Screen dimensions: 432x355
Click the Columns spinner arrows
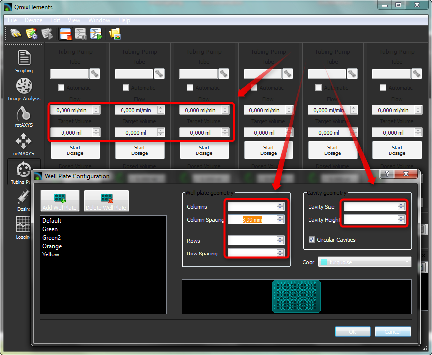[280, 207]
